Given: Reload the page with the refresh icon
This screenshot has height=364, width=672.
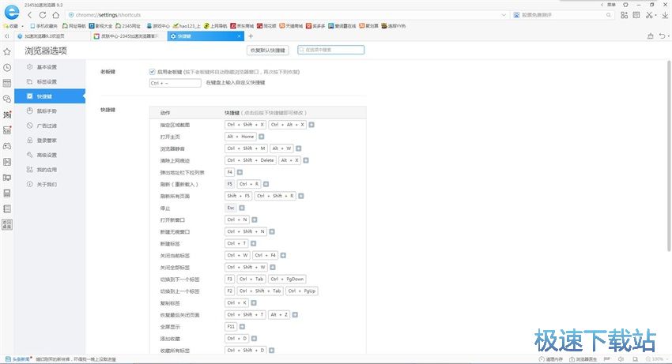Looking at the screenshot, I should (43, 15).
